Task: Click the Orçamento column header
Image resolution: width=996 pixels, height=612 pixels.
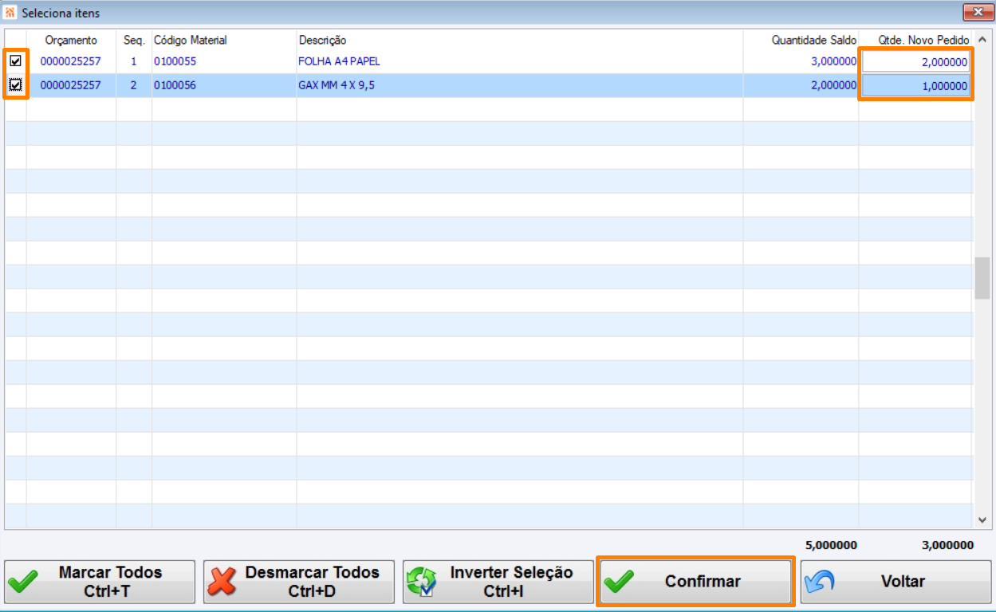Action: (71, 40)
